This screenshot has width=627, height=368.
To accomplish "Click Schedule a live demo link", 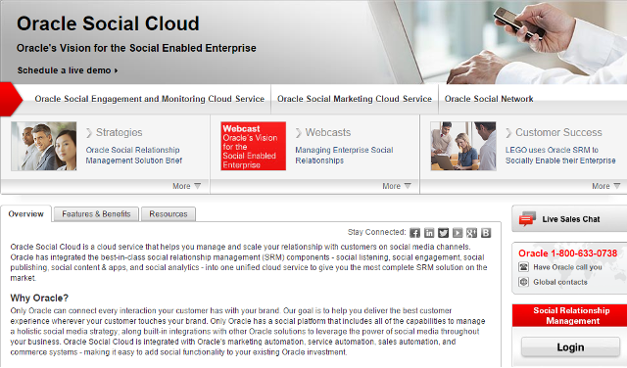I will [68, 70].
